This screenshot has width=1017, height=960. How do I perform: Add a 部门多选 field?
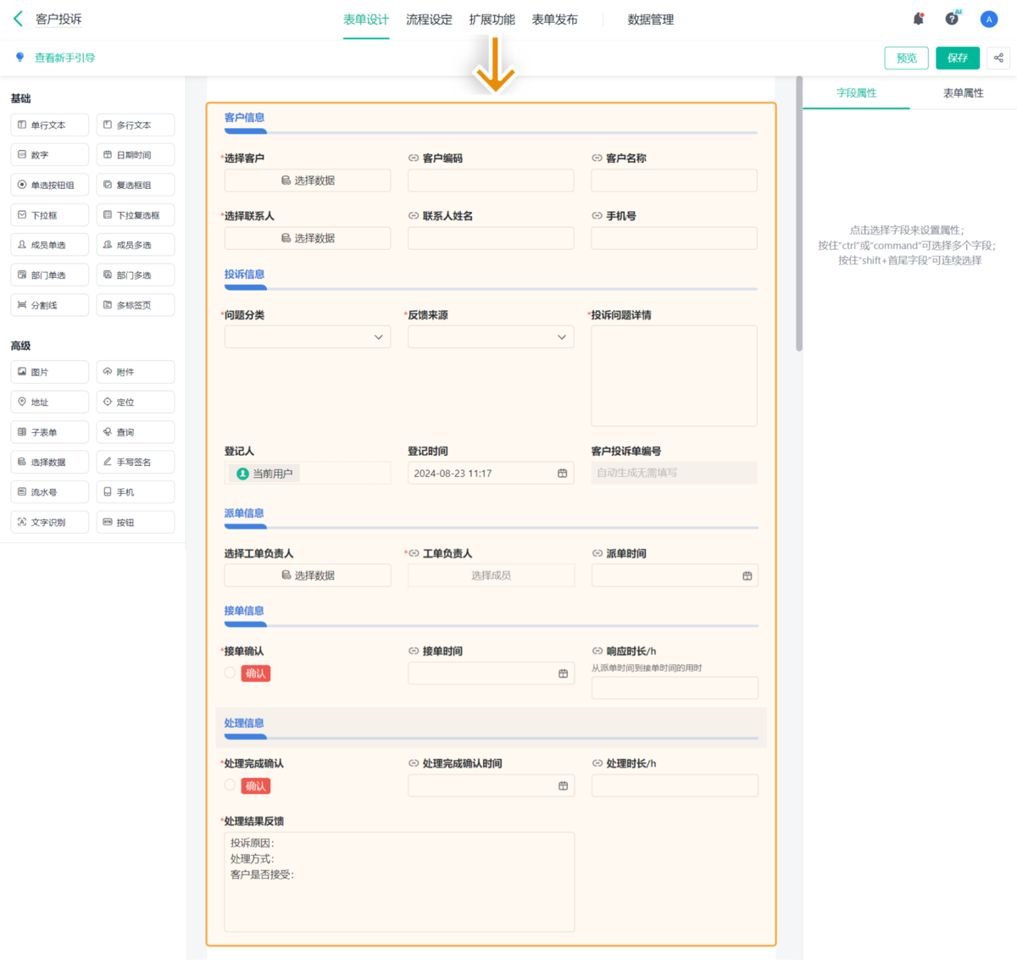pos(136,275)
